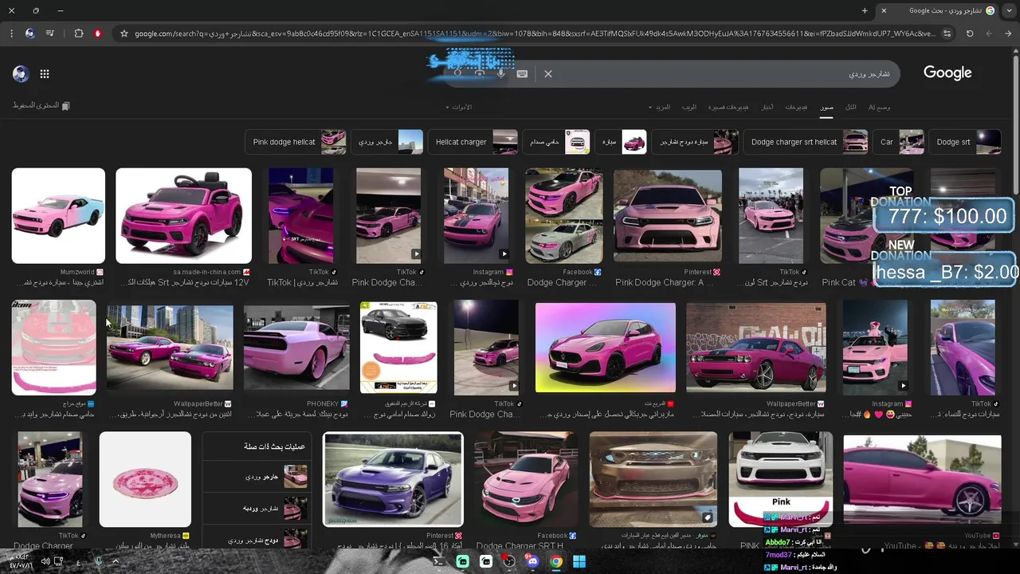Open the Google account avatar
1020x574 pixels.
[21, 73]
